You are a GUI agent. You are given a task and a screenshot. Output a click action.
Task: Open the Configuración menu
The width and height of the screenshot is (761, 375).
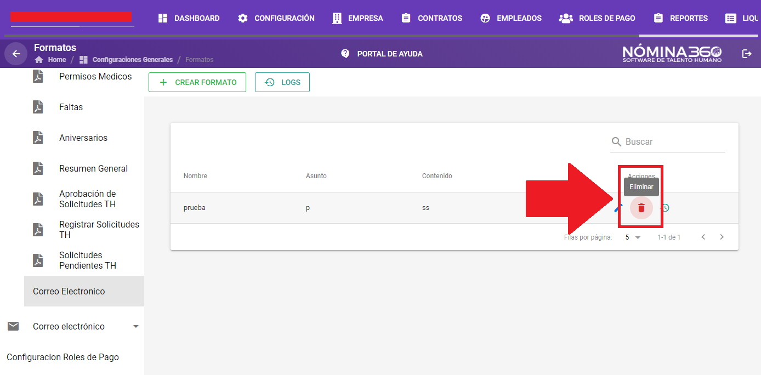[x=276, y=18]
